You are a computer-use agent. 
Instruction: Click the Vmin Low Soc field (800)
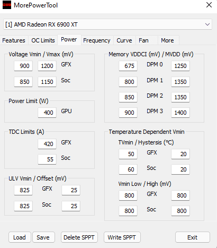(x=128, y=211)
